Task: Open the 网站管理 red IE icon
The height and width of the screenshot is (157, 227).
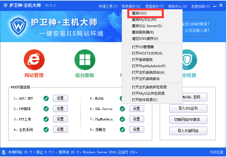Action: pos(34,59)
